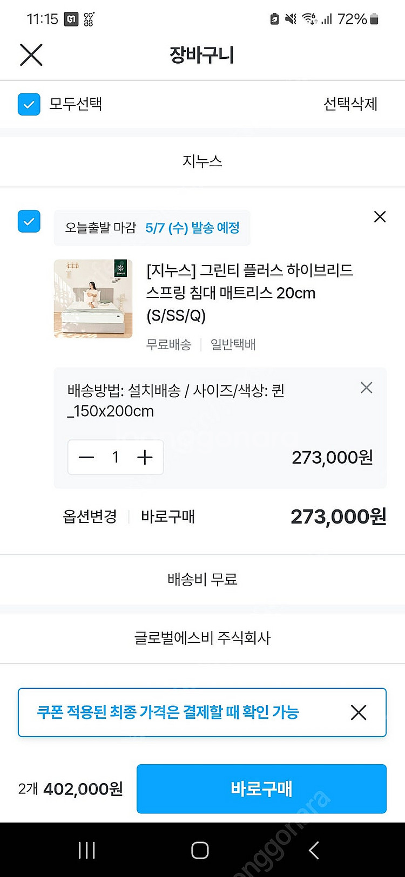Viewport: 405px width, 877px height.
Task: Tap the item's 바로구매 text link
Action: click(x=167, y=516)
